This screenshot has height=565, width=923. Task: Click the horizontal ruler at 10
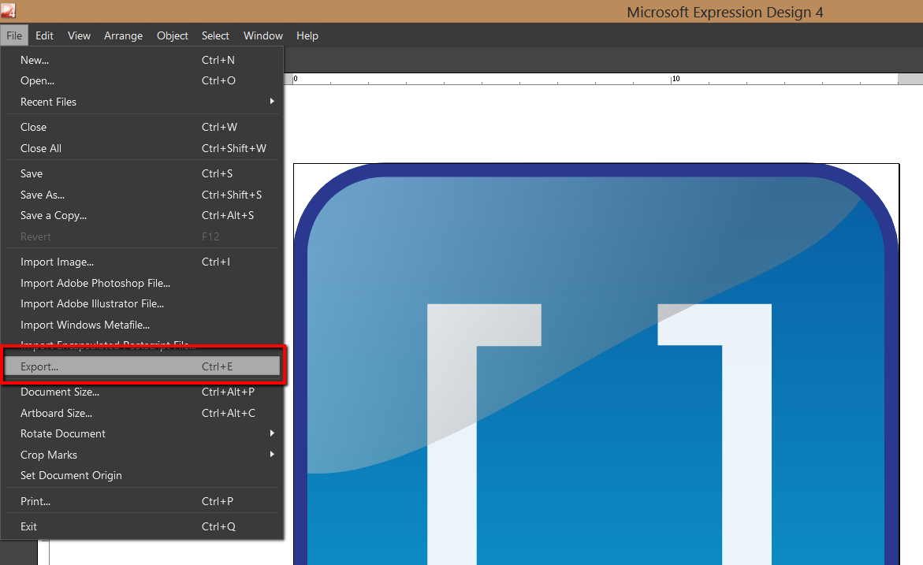click(x=676, y=79)
